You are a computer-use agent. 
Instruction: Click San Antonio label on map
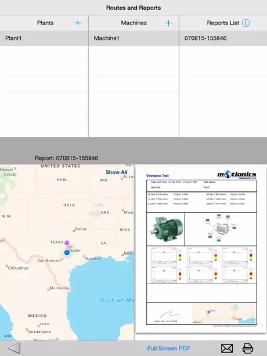pos(49,260)
